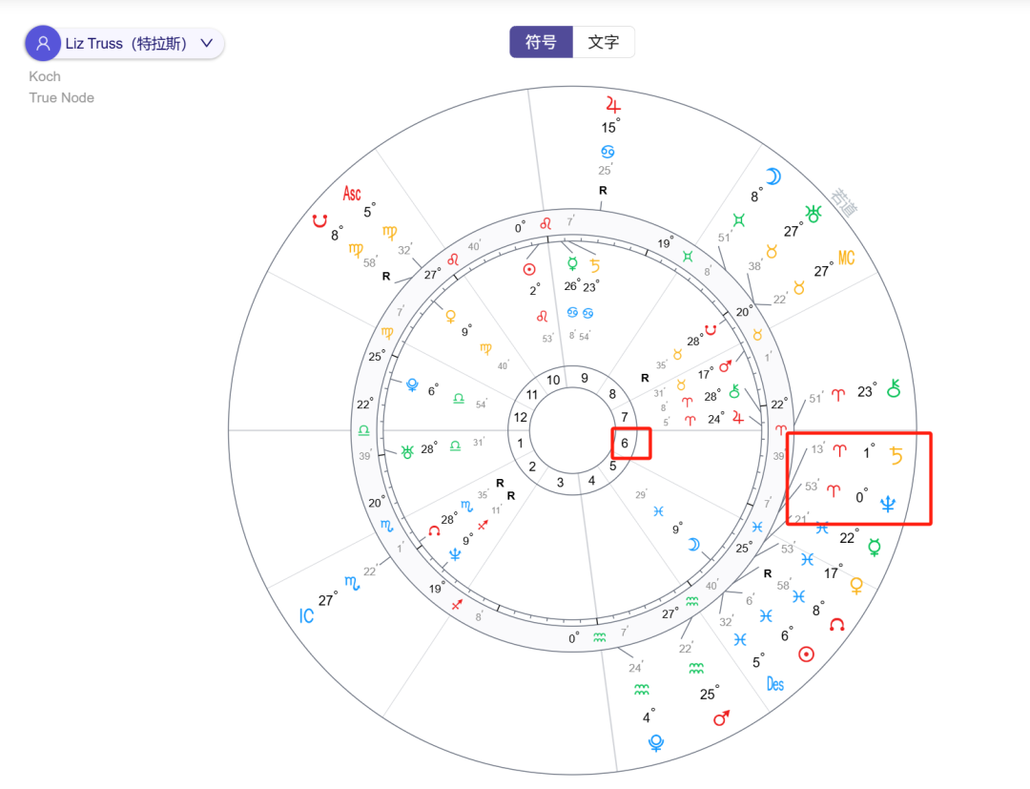The width and height of the screenshot is (1030, 789).
Task: Select outer Jupiter glyph at 15° Cancer
Action: coord(613,105)
